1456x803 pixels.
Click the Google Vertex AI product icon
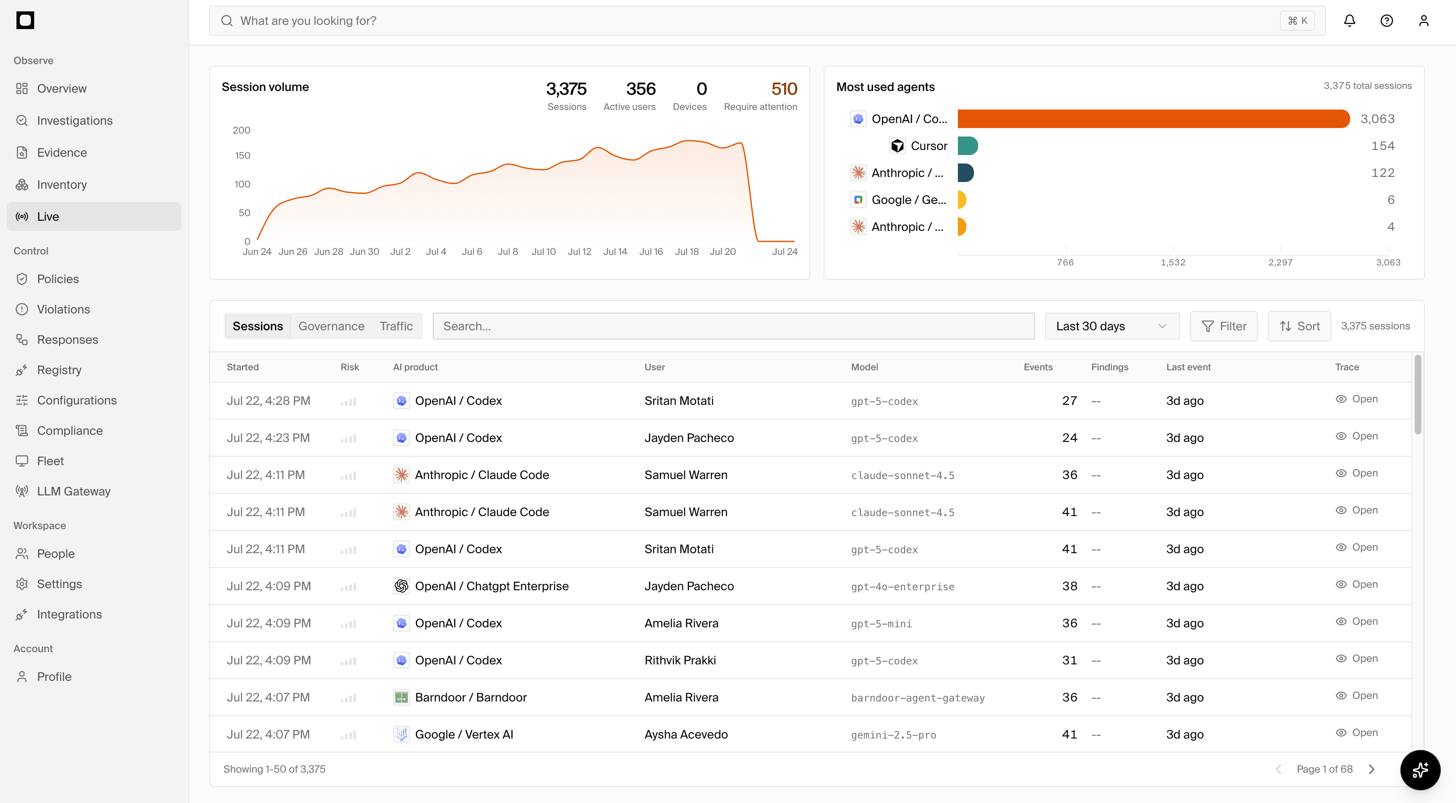click(401, 734)
